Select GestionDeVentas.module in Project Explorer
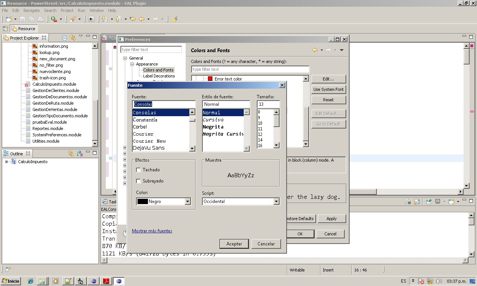This screenshot has width=477, height=286. point(55,109)
